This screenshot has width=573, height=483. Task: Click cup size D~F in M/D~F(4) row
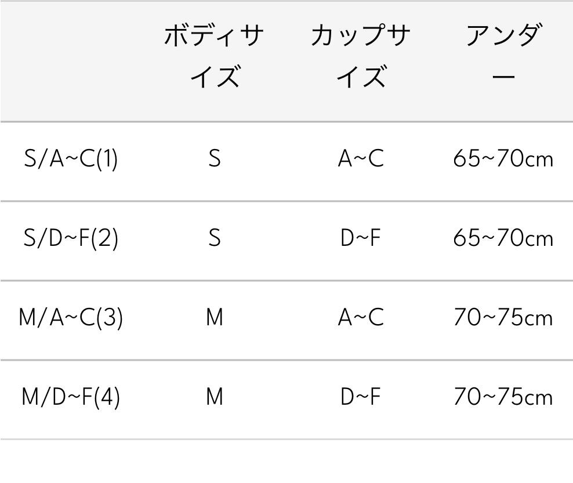361,397
